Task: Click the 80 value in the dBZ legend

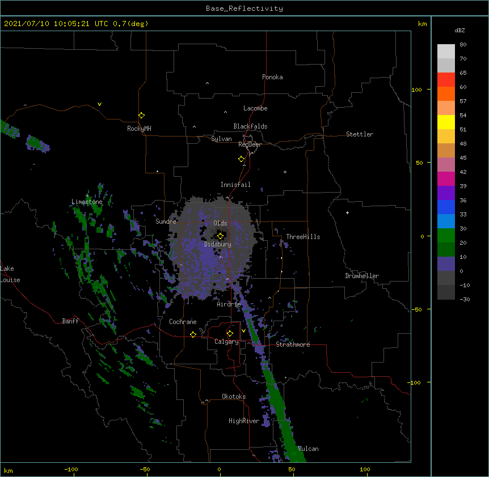Action: [x=463, y=45]
